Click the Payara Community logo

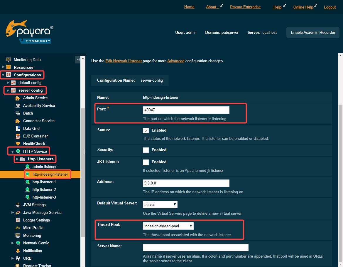pos(29,32)
